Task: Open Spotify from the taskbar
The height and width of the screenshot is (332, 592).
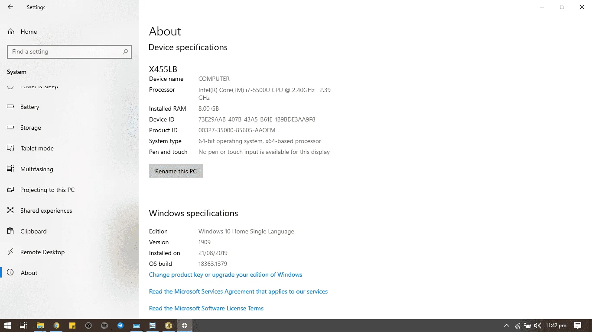Action: pos(104,326)
